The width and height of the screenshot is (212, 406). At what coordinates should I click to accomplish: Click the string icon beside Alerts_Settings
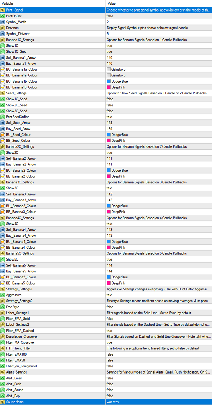tap(3, 372)
